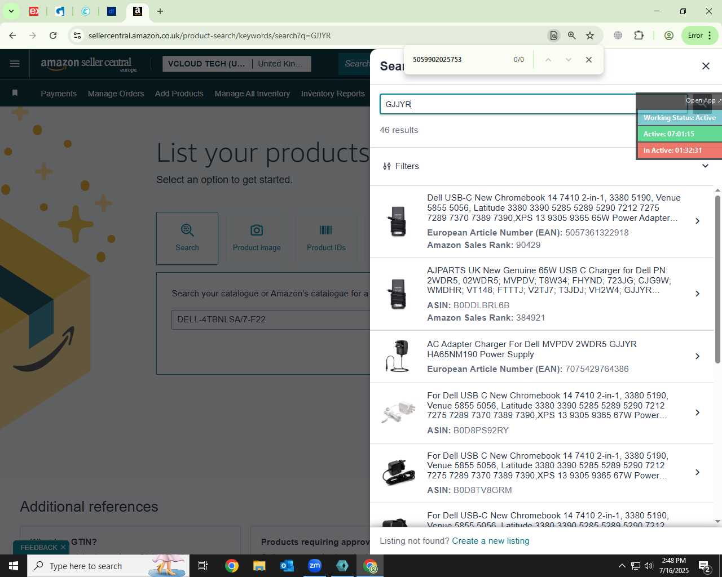This screenshot has width=722, height=577.
Task: Click black charger thumbnail for B0D8TV8GRM
Action: pos(398,472)
